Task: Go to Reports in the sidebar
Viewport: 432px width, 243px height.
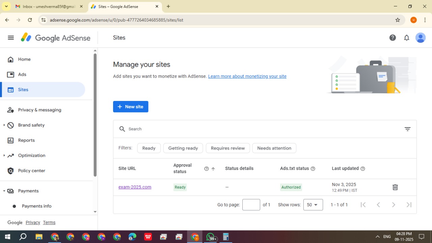Action: tap(26, 140)
